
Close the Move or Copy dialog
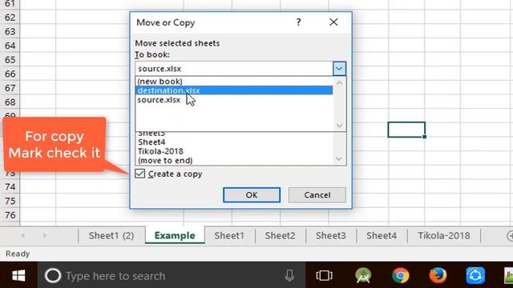(x=333, y=22)
